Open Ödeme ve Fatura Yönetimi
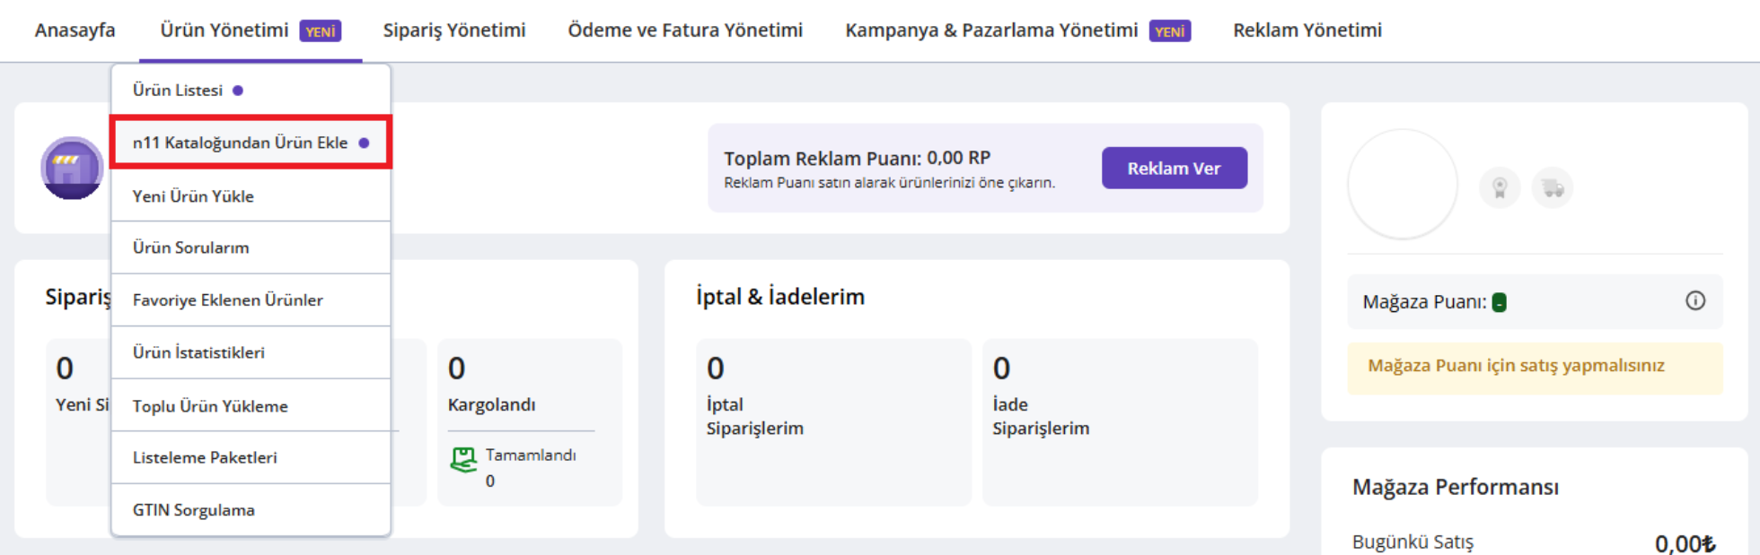Image resolution: width=1760 pixels, height=555 pixels. point(684,30)
